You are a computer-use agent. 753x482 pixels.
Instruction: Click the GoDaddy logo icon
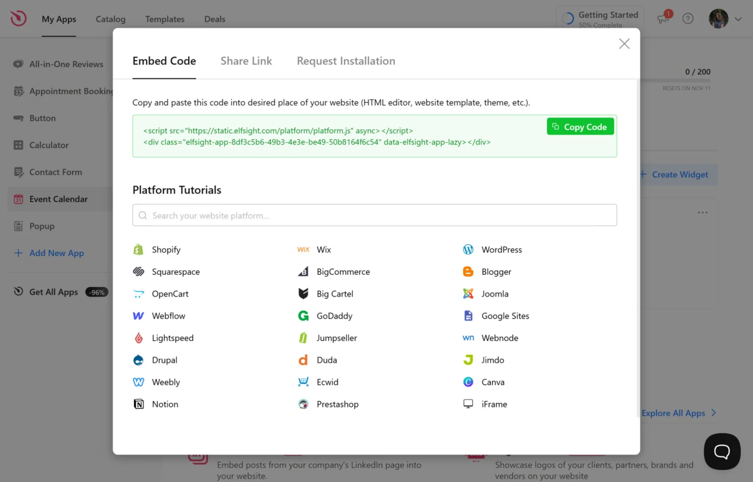pyautogui.click(x=303, y=316)
